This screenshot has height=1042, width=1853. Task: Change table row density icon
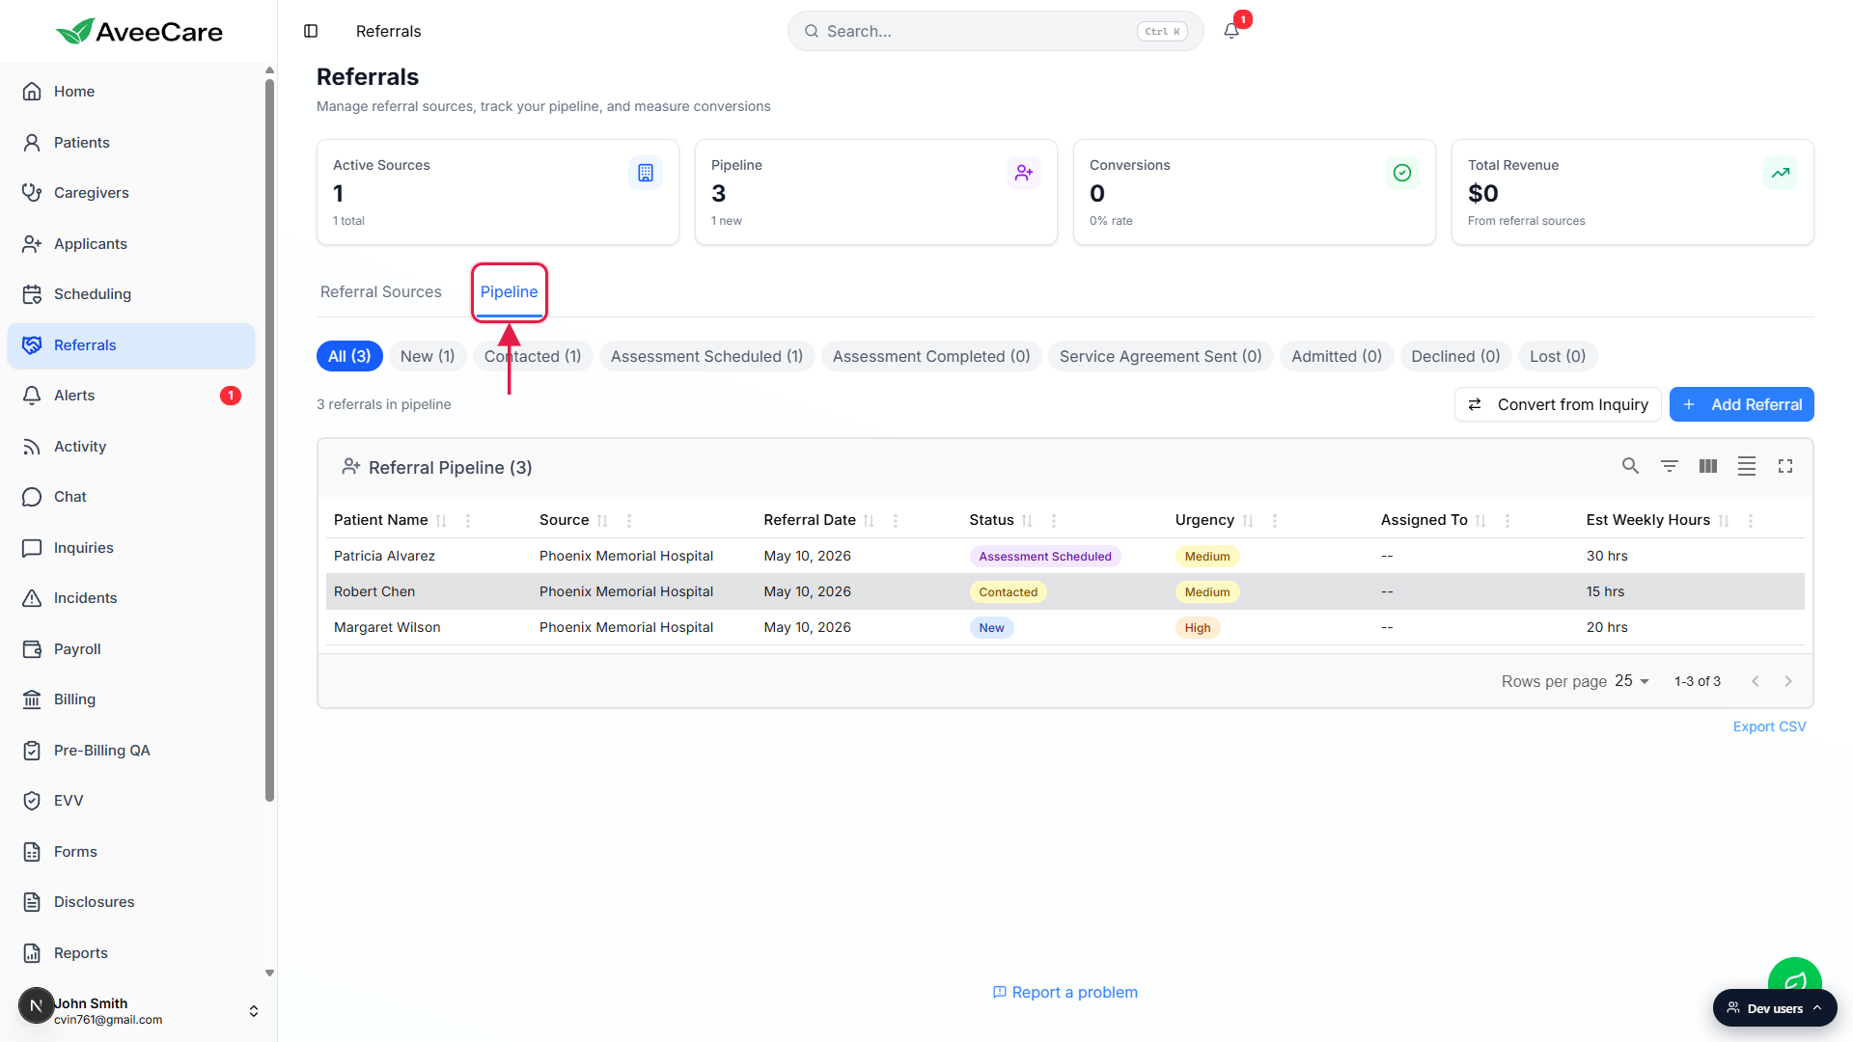[1747, 466]
